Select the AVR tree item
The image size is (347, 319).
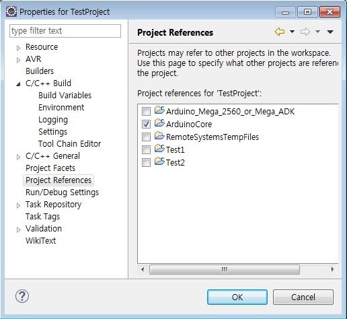pos(33,59)
